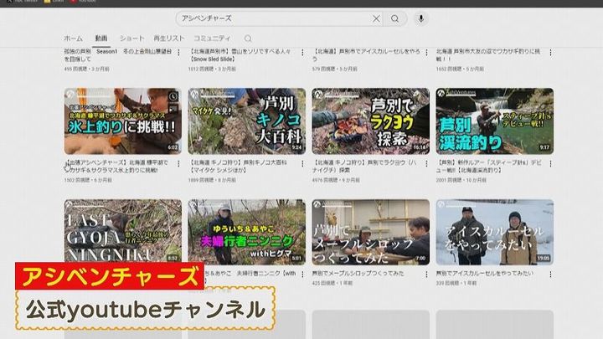The image size is (603, 339).
Task: Select the 動画 tab
Action: coord(101,39)
